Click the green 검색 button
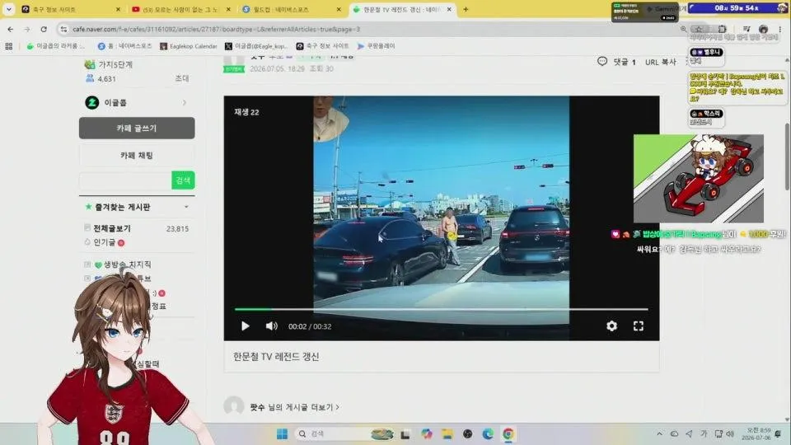Viewport: 791px width, 445px height. (183, 180)
